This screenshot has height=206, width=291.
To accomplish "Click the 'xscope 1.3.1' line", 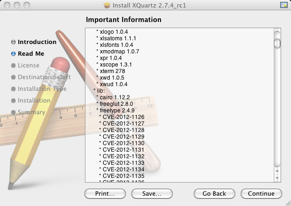I will pyautogui.click(x=114, y=65).
